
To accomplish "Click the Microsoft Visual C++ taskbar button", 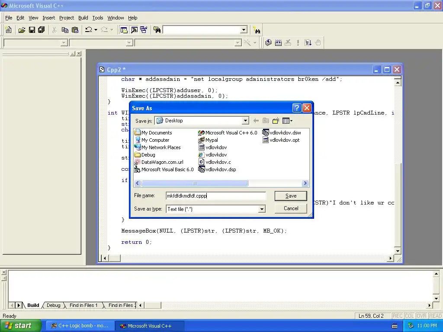I will (149, 326).
